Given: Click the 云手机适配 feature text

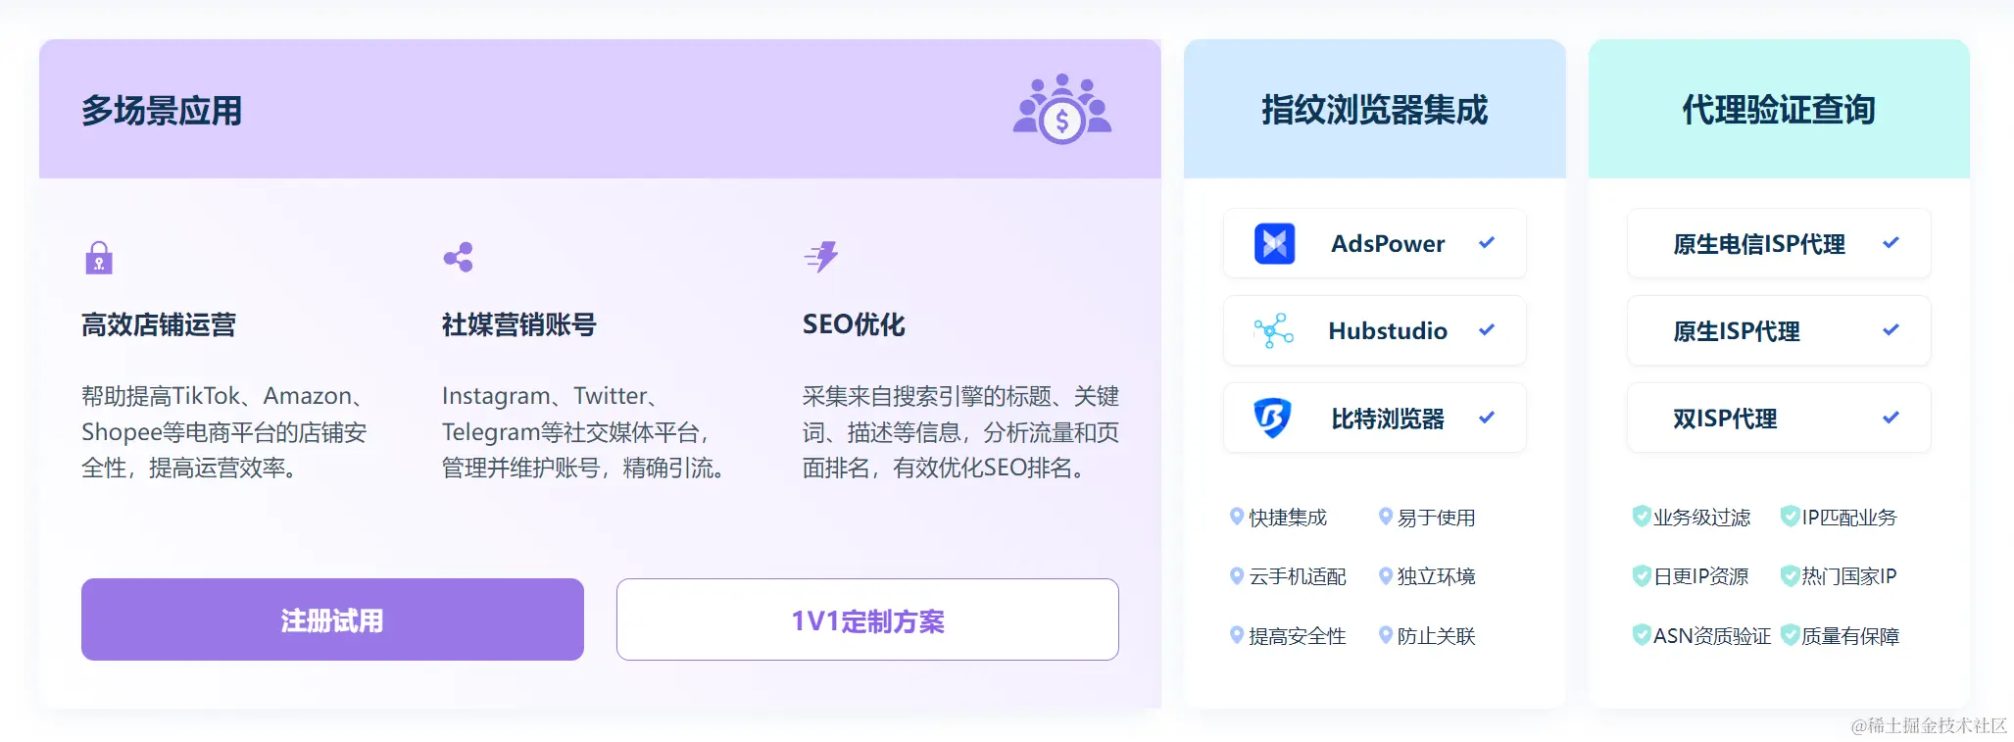Looking at the screenshot, I should (1298, 576).
